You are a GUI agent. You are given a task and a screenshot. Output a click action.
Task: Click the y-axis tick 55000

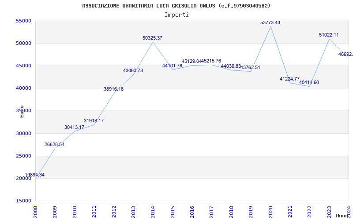point(23,21)
